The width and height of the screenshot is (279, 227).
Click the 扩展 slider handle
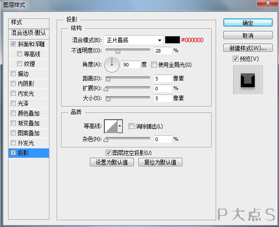pyautogui.click(x=106, y=89)
